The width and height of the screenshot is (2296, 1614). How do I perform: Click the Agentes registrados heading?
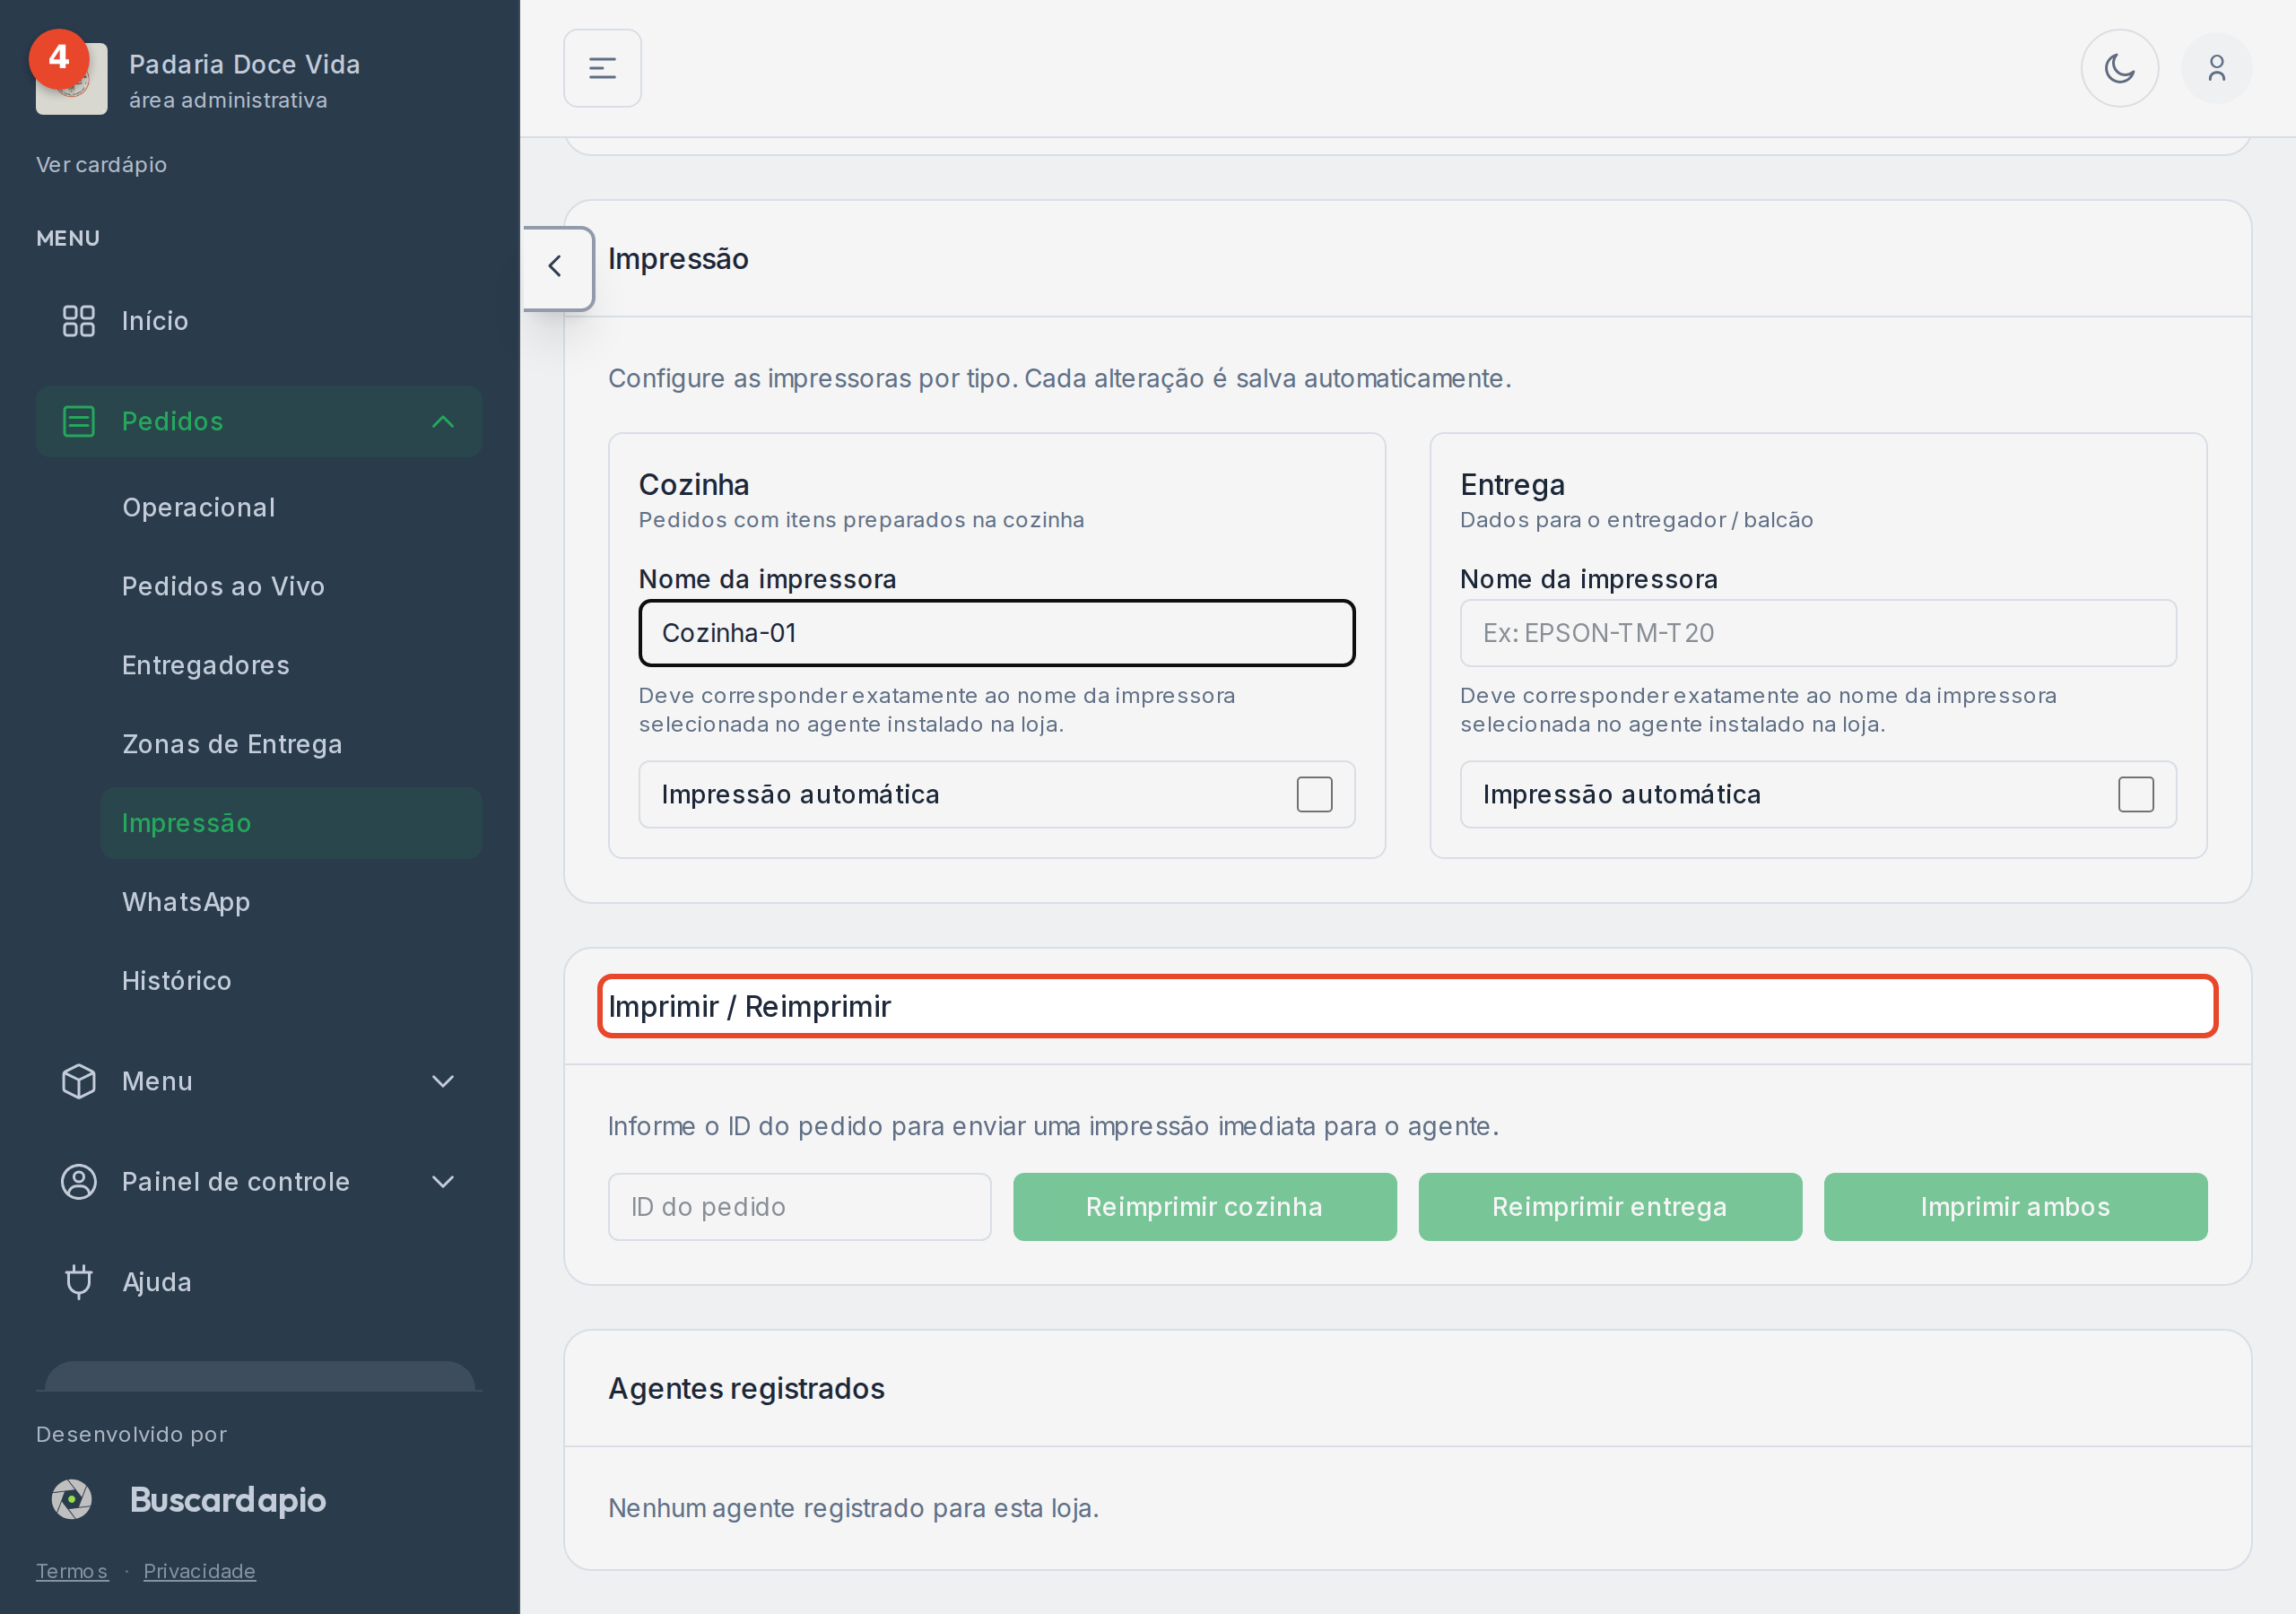click(x=746, y=1388)
